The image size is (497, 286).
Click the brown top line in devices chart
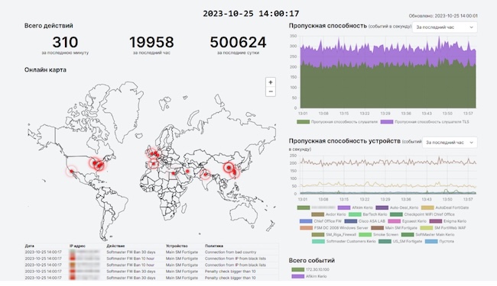(388, 162)
